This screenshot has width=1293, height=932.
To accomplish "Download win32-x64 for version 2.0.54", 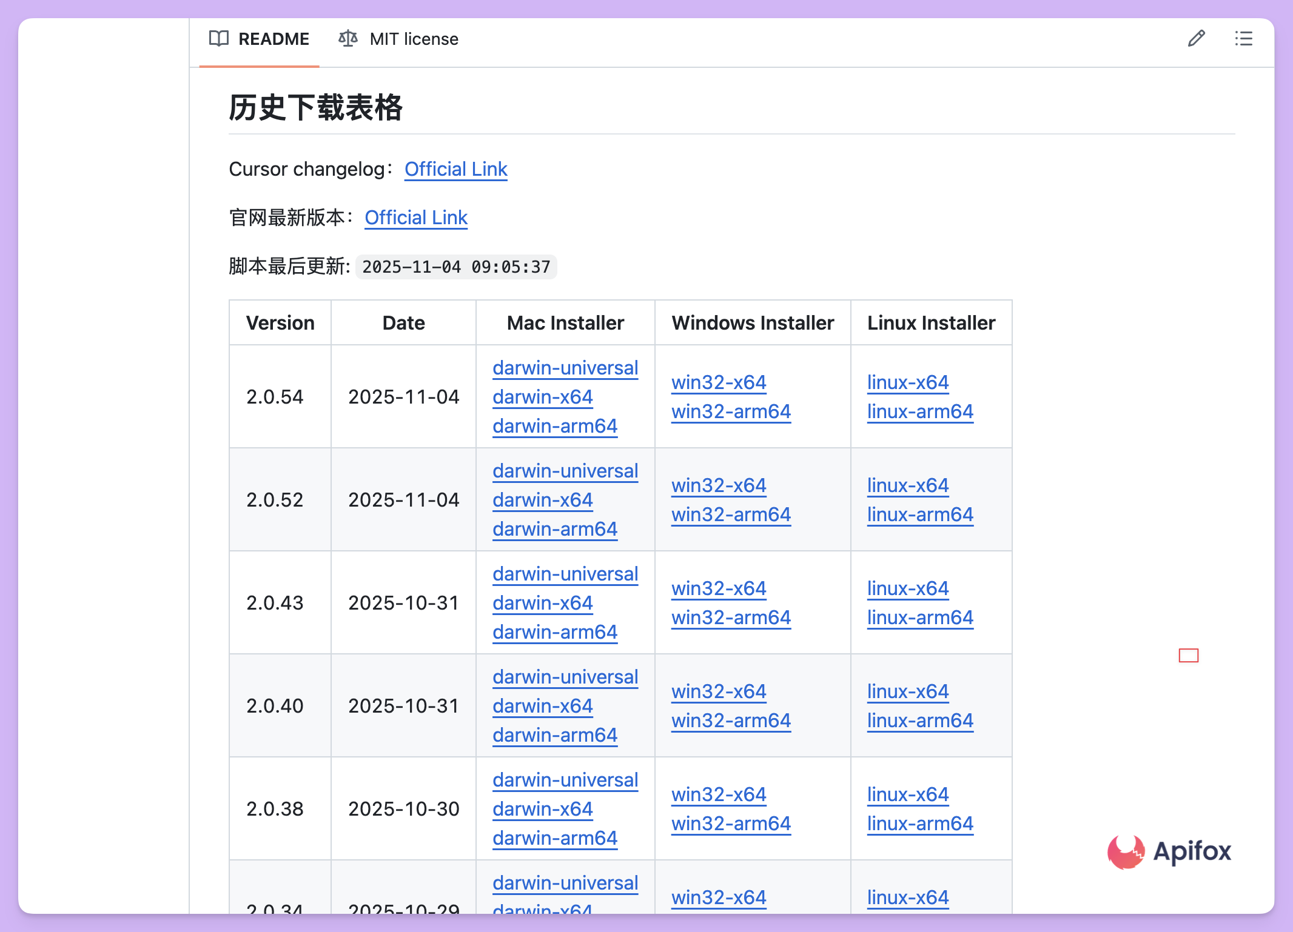I will pos(719,382).
